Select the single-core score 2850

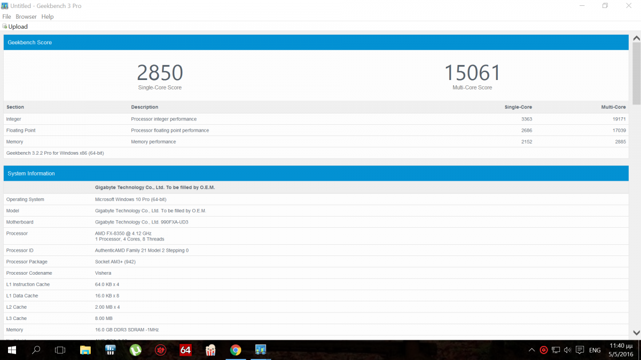[160, 73]
